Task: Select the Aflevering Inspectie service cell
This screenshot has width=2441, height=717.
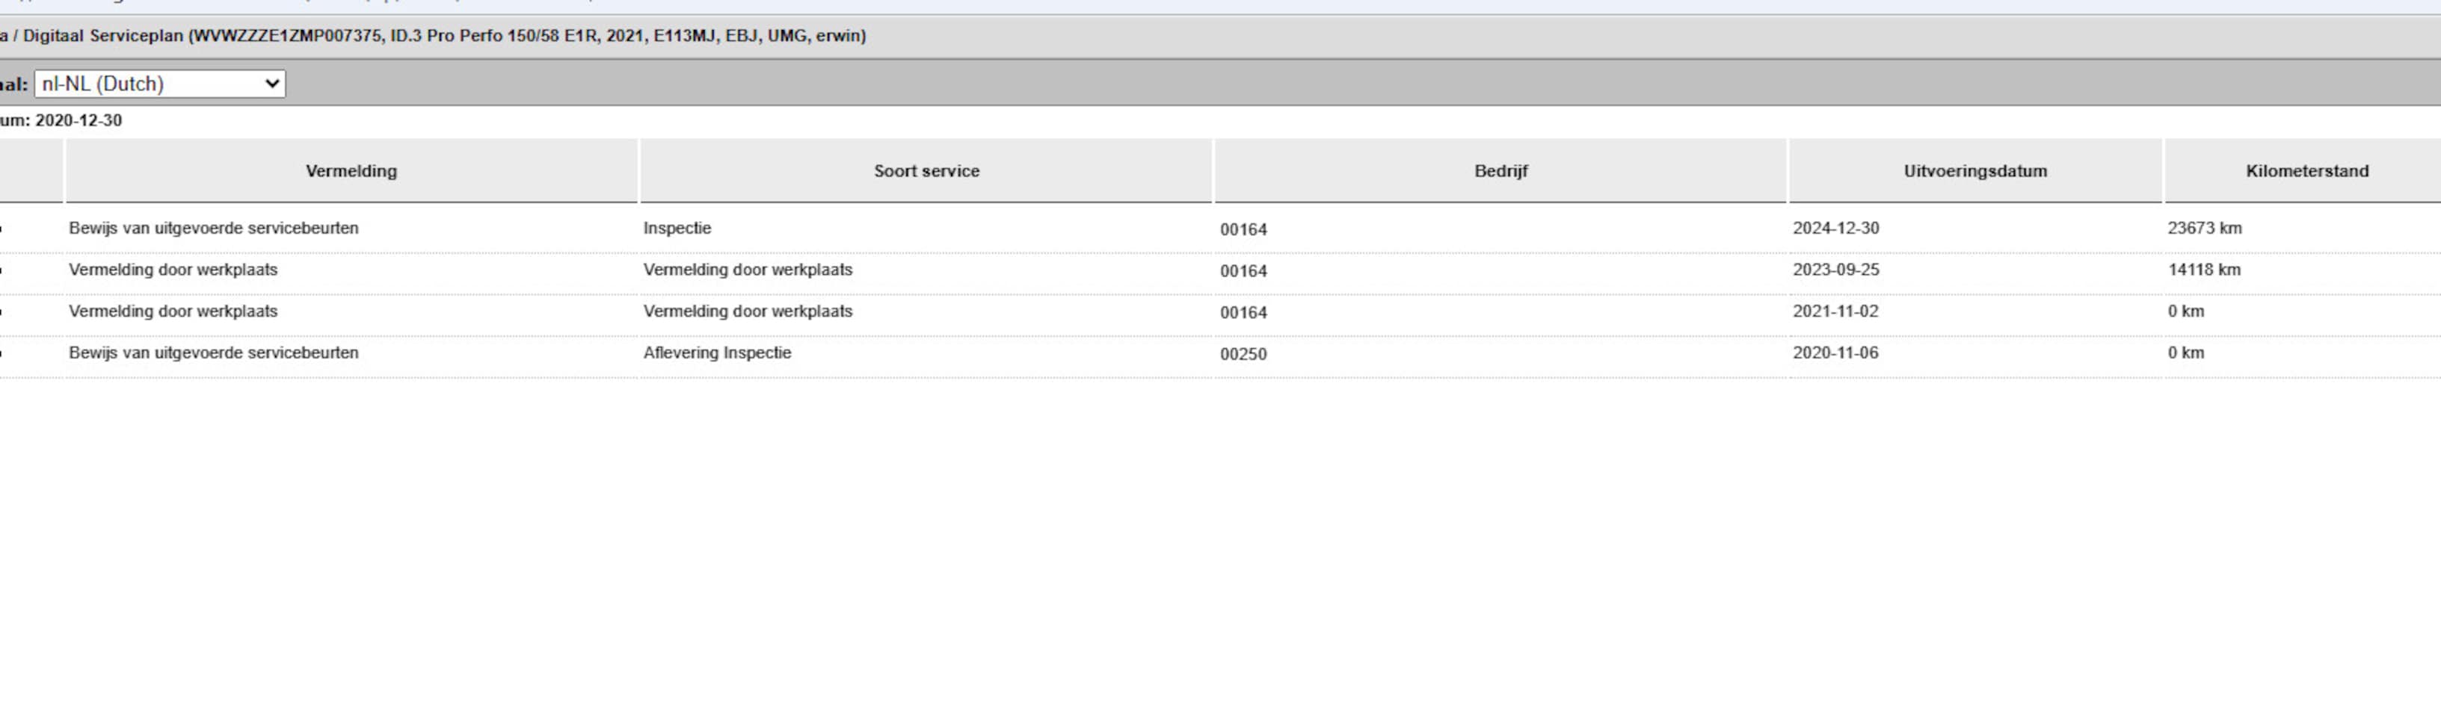Action: click(716, 353)
